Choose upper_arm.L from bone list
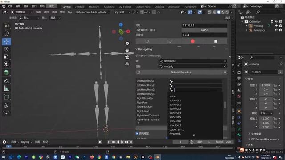Screen dimensions: 285x160 click(177, 129)
